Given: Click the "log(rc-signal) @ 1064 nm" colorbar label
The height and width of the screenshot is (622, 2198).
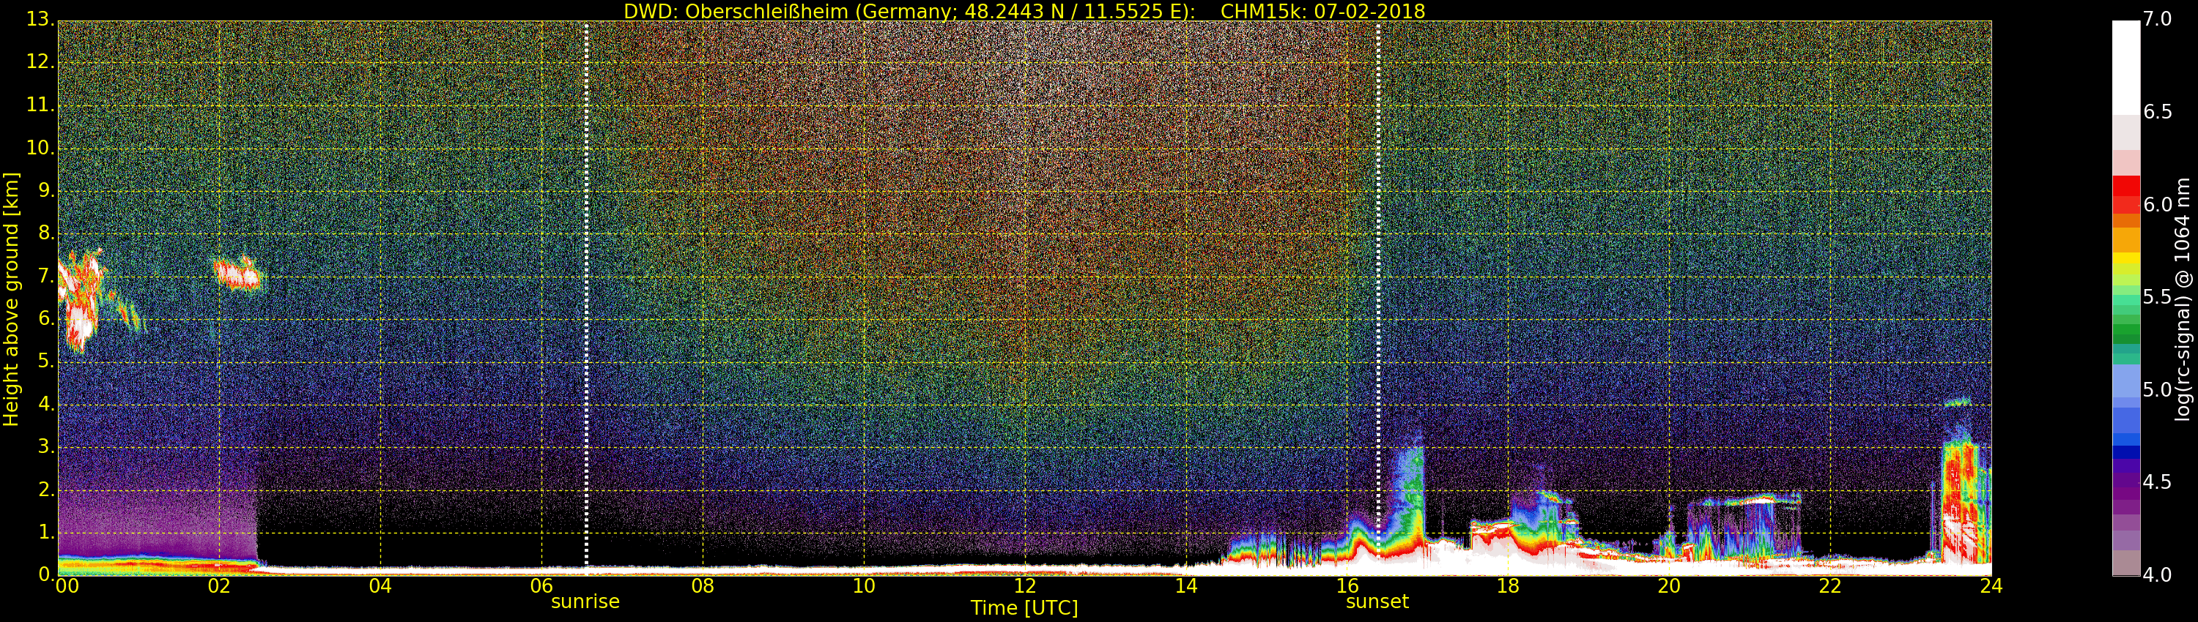Looking at the screenshot, I should point(2183,299).
